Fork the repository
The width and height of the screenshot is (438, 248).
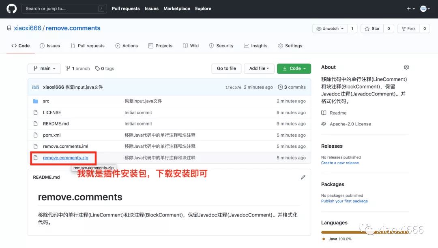tap(408, 29)
